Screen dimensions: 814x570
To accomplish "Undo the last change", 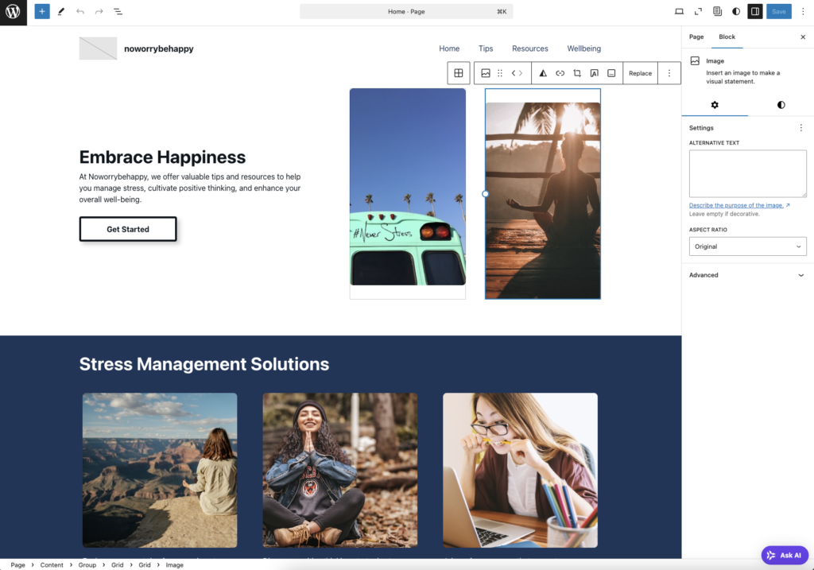I will click(80, 11).
